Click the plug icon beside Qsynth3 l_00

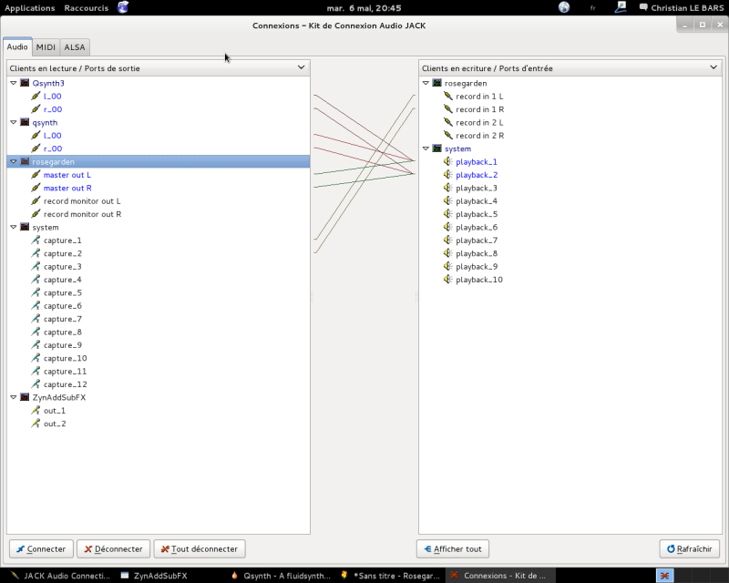click(36, 97)
